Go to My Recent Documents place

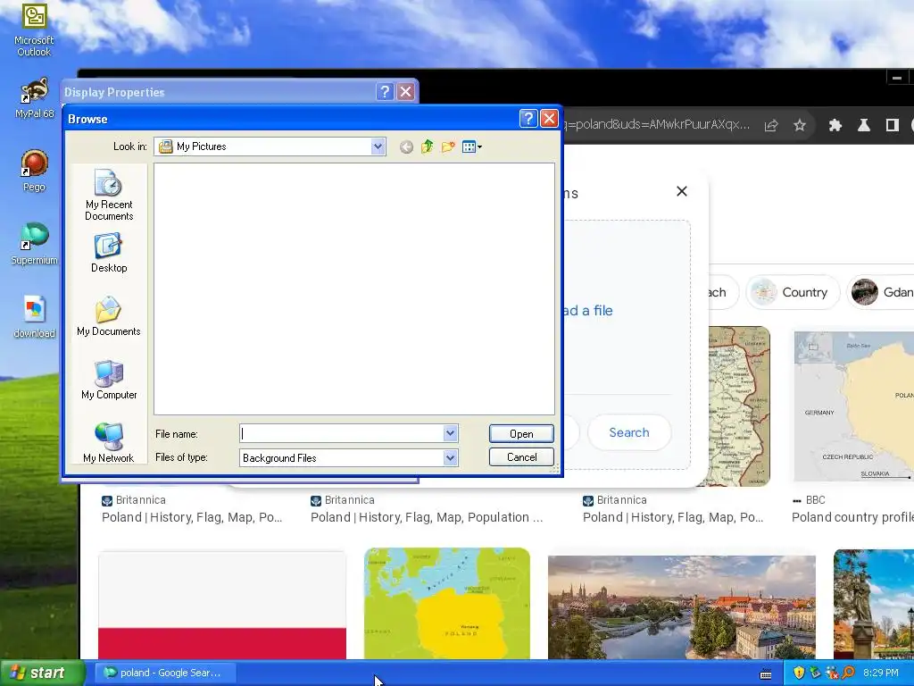coord(109,195)
